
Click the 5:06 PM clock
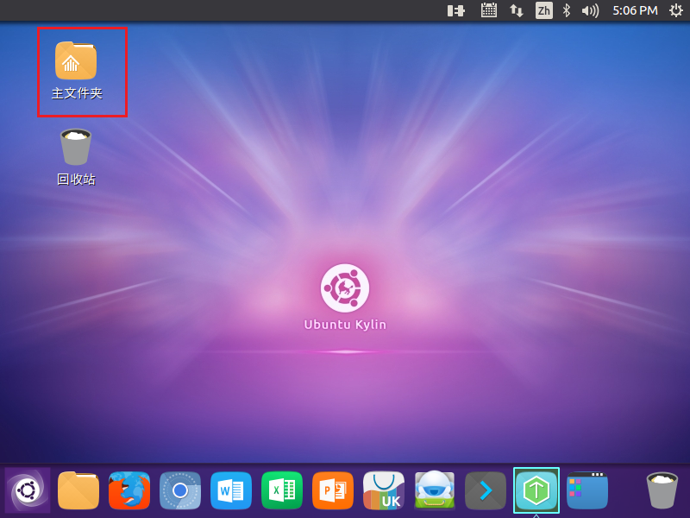[635, 10]
